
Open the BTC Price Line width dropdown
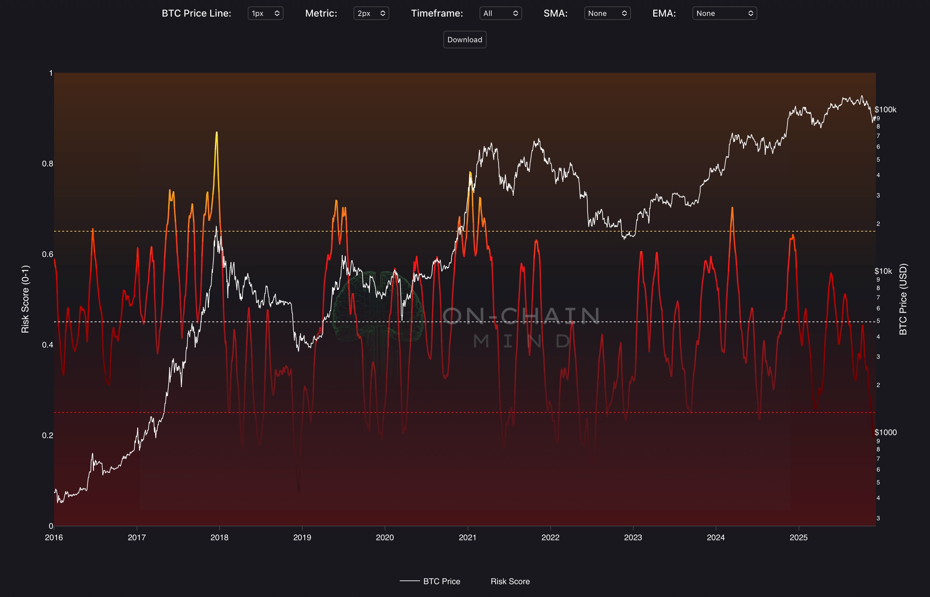pos(265,13)
